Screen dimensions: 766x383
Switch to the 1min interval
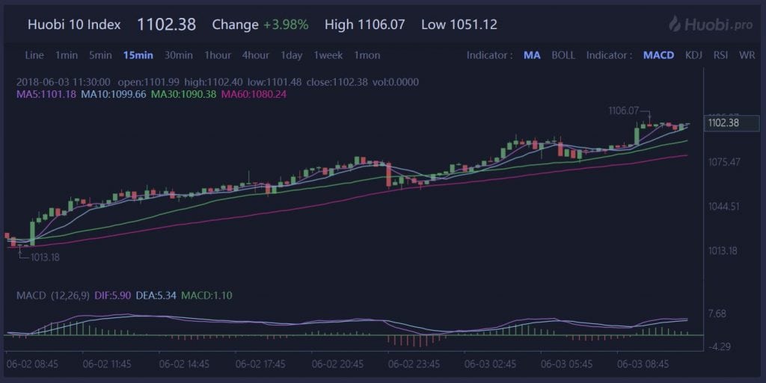click(67, 55)
